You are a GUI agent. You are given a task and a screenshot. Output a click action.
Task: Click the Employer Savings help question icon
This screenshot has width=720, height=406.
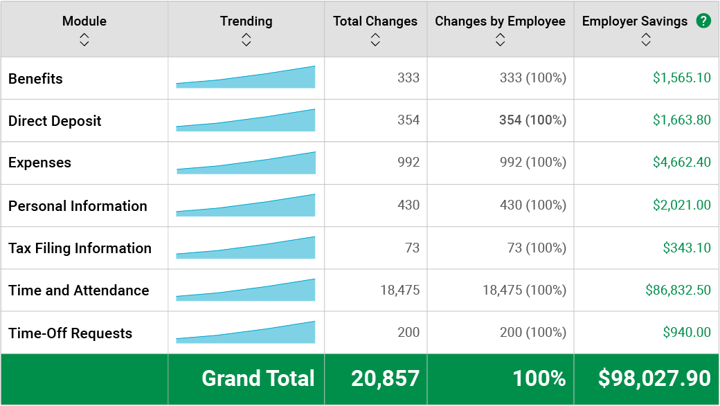[x=703, y=21]
